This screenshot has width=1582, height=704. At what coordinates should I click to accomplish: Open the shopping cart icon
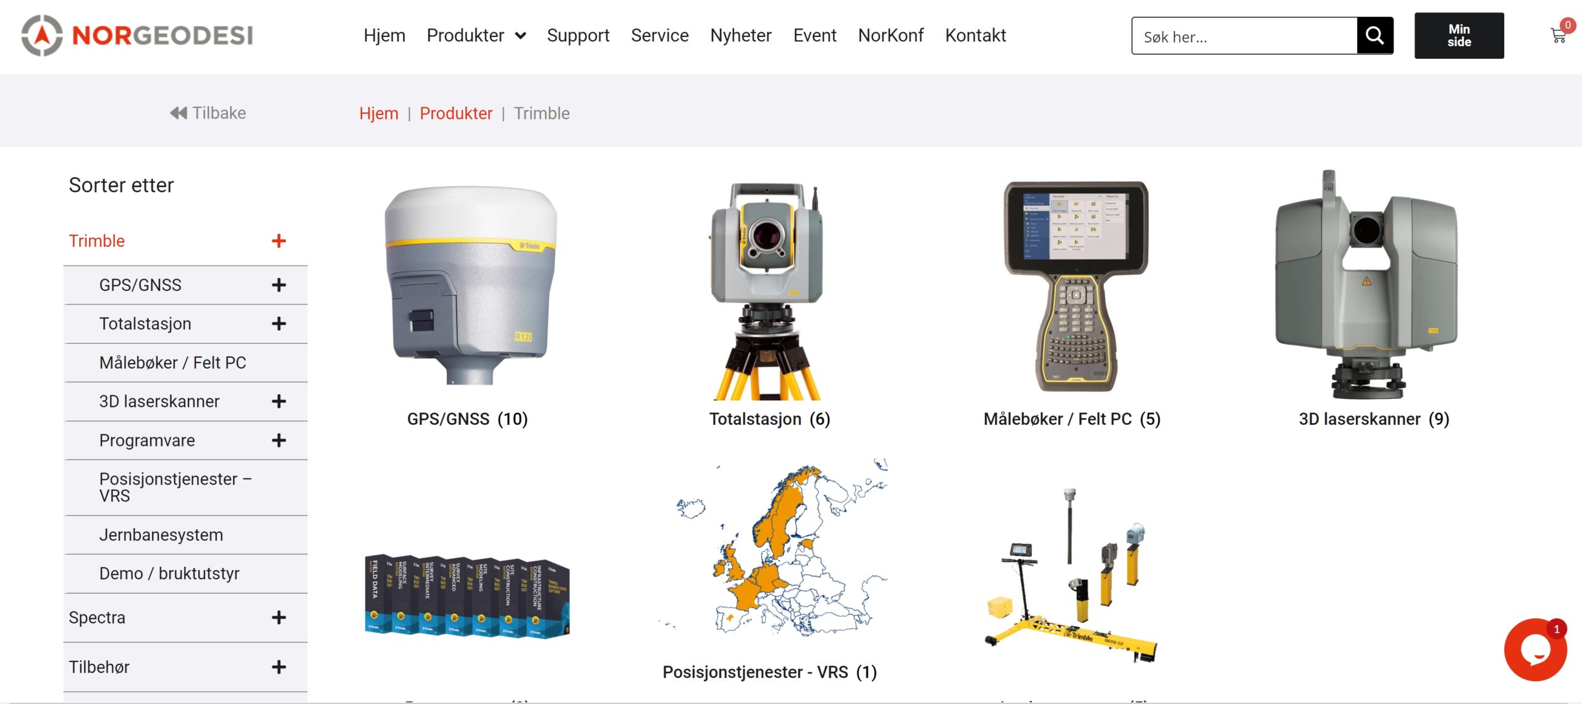coord(1558,36)
